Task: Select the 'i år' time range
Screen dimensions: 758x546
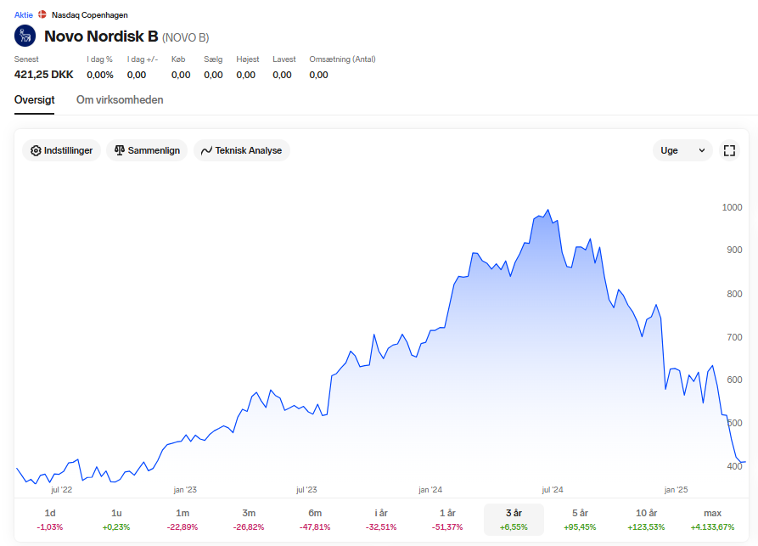Action: [x=381, y=520]
